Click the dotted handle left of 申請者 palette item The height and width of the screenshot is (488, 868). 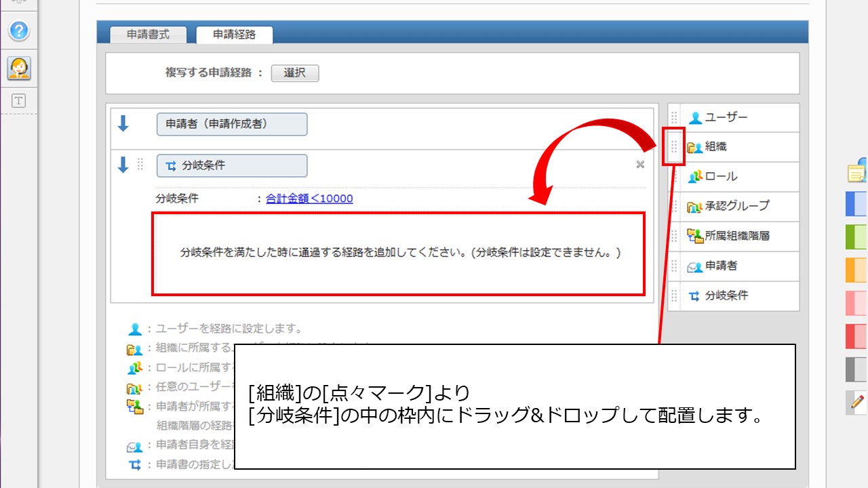click(x=674, y=266)
